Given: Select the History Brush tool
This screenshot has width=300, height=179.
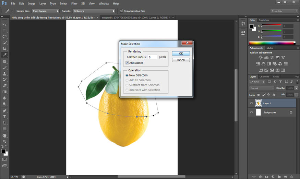Looking at the screenshot, I should click(4, 80).
